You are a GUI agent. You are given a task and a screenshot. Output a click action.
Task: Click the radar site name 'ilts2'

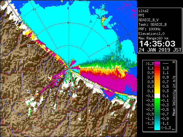[144, 11]
